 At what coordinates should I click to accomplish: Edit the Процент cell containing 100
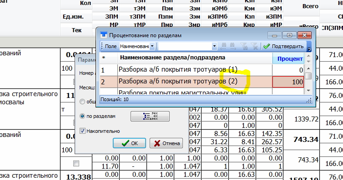click(x=288, y=82)
